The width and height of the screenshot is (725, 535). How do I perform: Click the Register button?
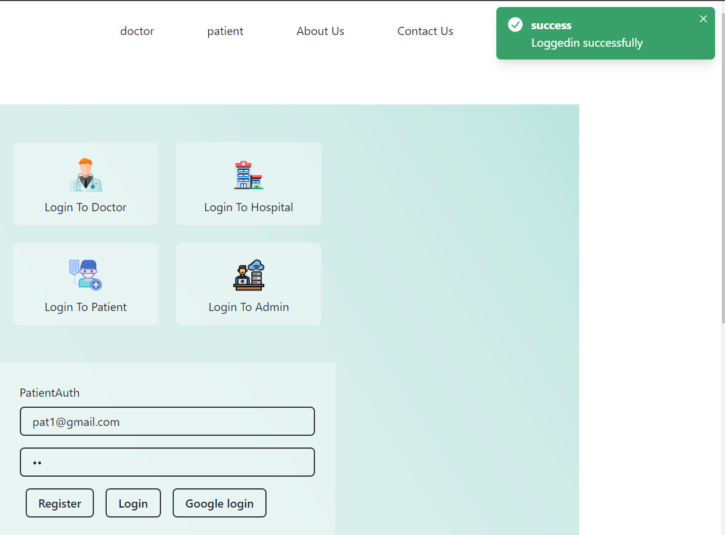(x=59, y=502)
